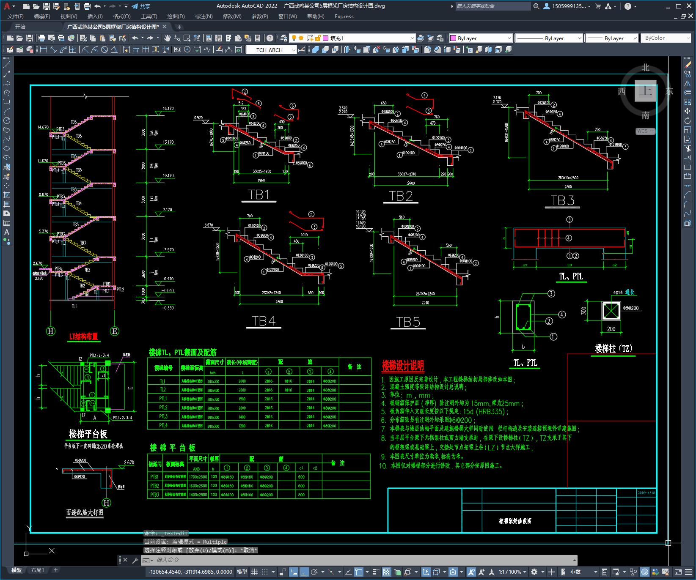The image size is (696, 580).
Task: Click the Undo arrow in toolbar
Action: coord(135,38)
